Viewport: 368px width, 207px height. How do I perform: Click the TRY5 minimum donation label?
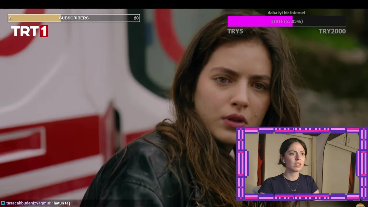coord(235,31)
